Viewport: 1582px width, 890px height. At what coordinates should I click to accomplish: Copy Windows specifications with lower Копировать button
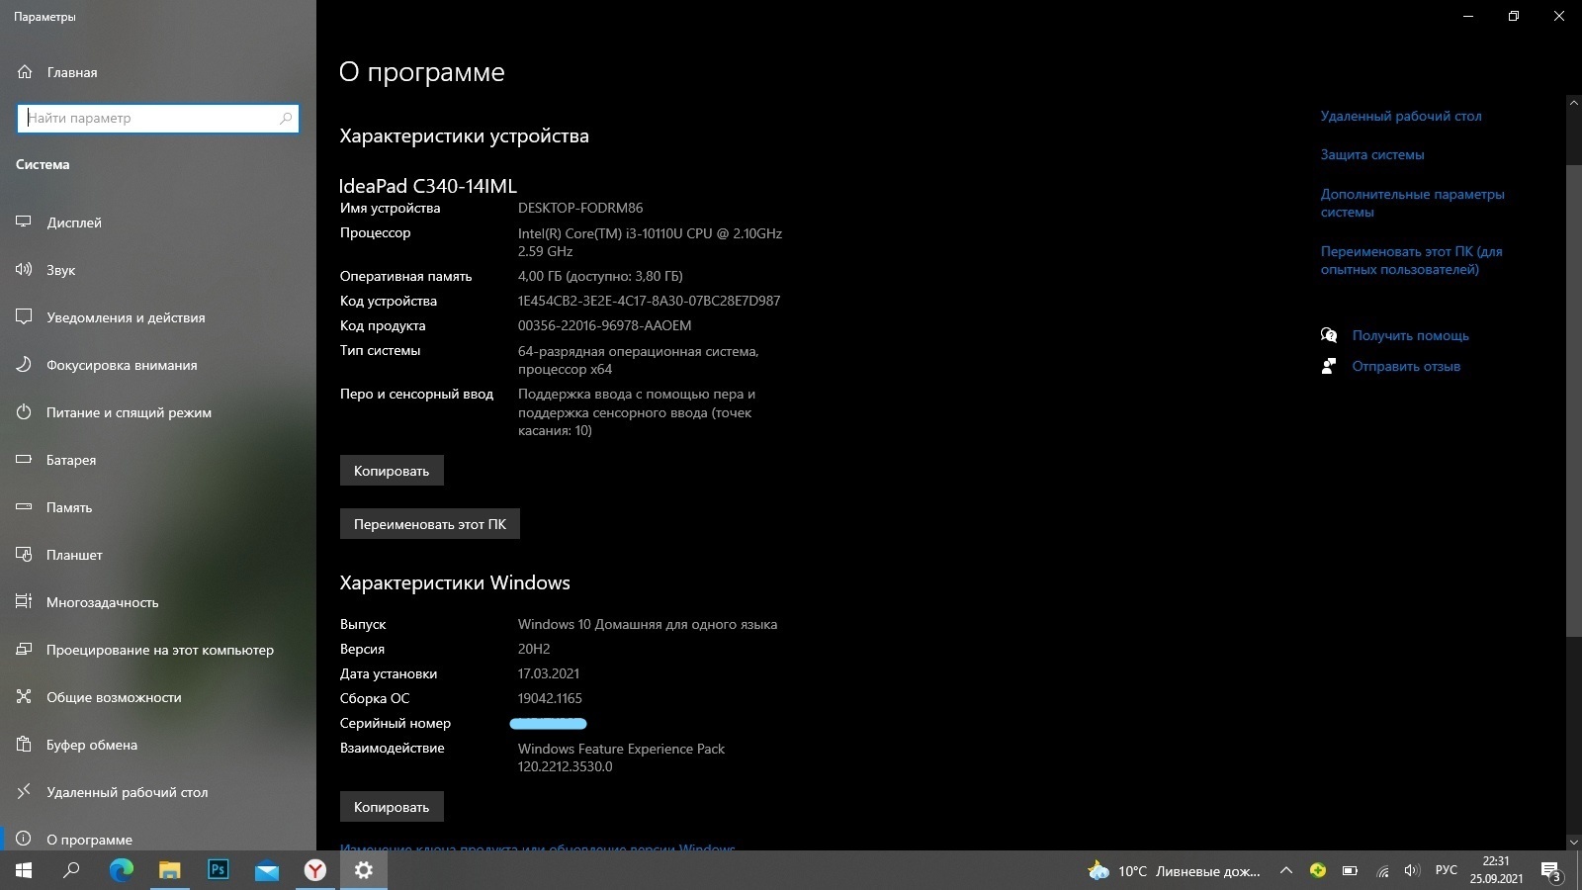click(392, 807)
